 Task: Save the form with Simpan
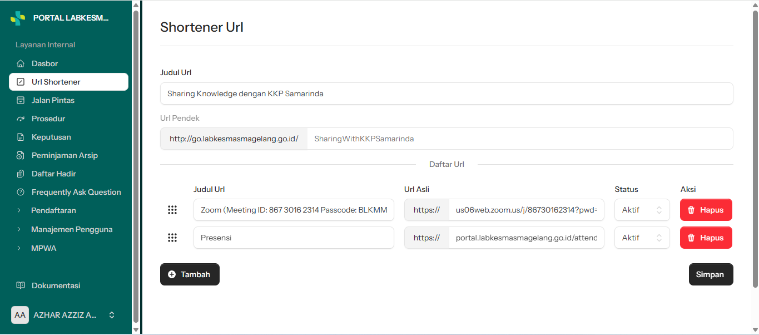point(711,274)
